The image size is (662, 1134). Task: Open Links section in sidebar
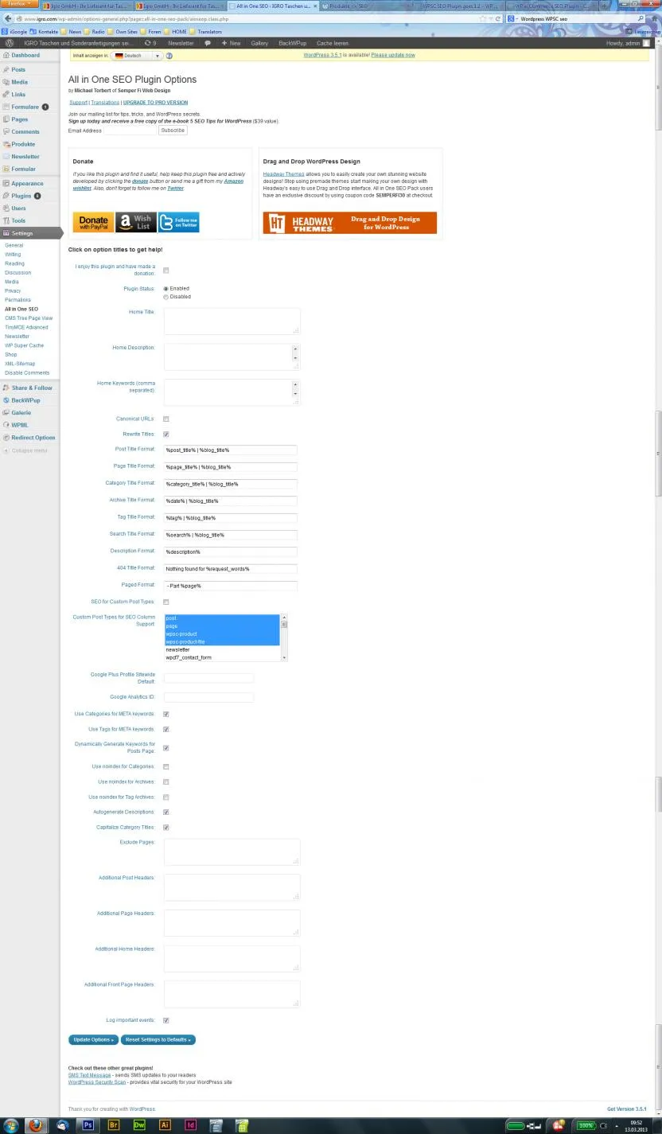pos(18,94)
